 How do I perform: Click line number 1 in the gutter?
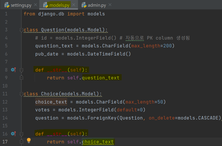tap(6, 14)
